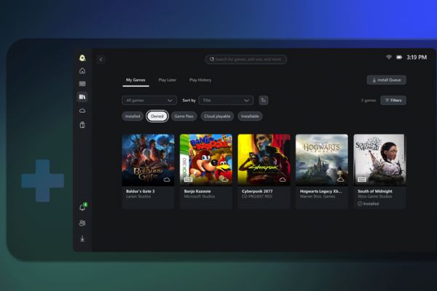
Task: Switch to Play Later tab
Action: [168, 80]
